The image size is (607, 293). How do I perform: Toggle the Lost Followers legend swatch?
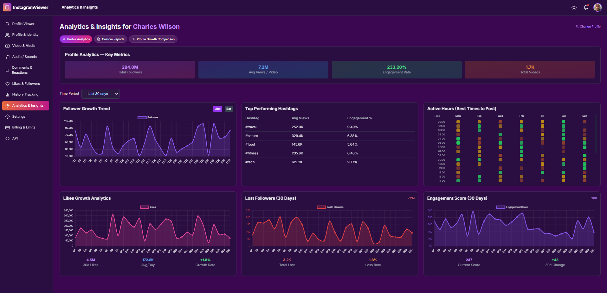[321, 207]
